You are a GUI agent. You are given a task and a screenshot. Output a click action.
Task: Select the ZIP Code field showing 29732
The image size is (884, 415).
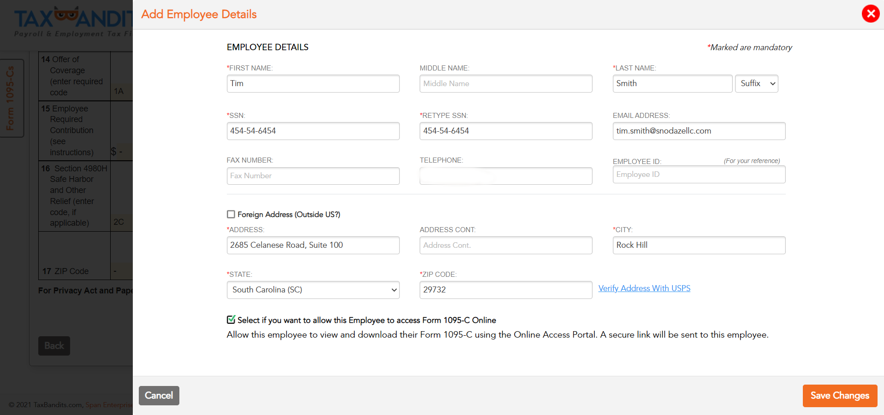pos(505,290)
